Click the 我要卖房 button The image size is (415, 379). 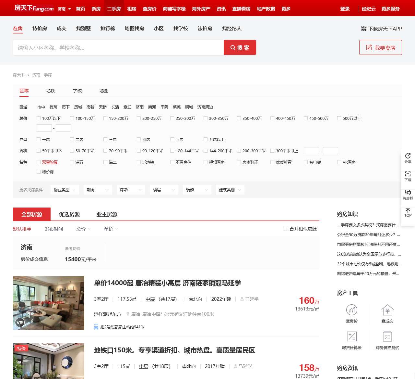click(380, 47)
